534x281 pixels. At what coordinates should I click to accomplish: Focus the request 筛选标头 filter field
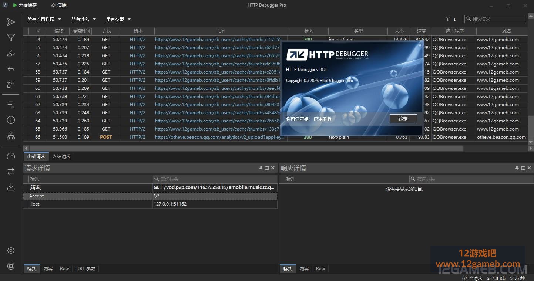coord(215,179)
